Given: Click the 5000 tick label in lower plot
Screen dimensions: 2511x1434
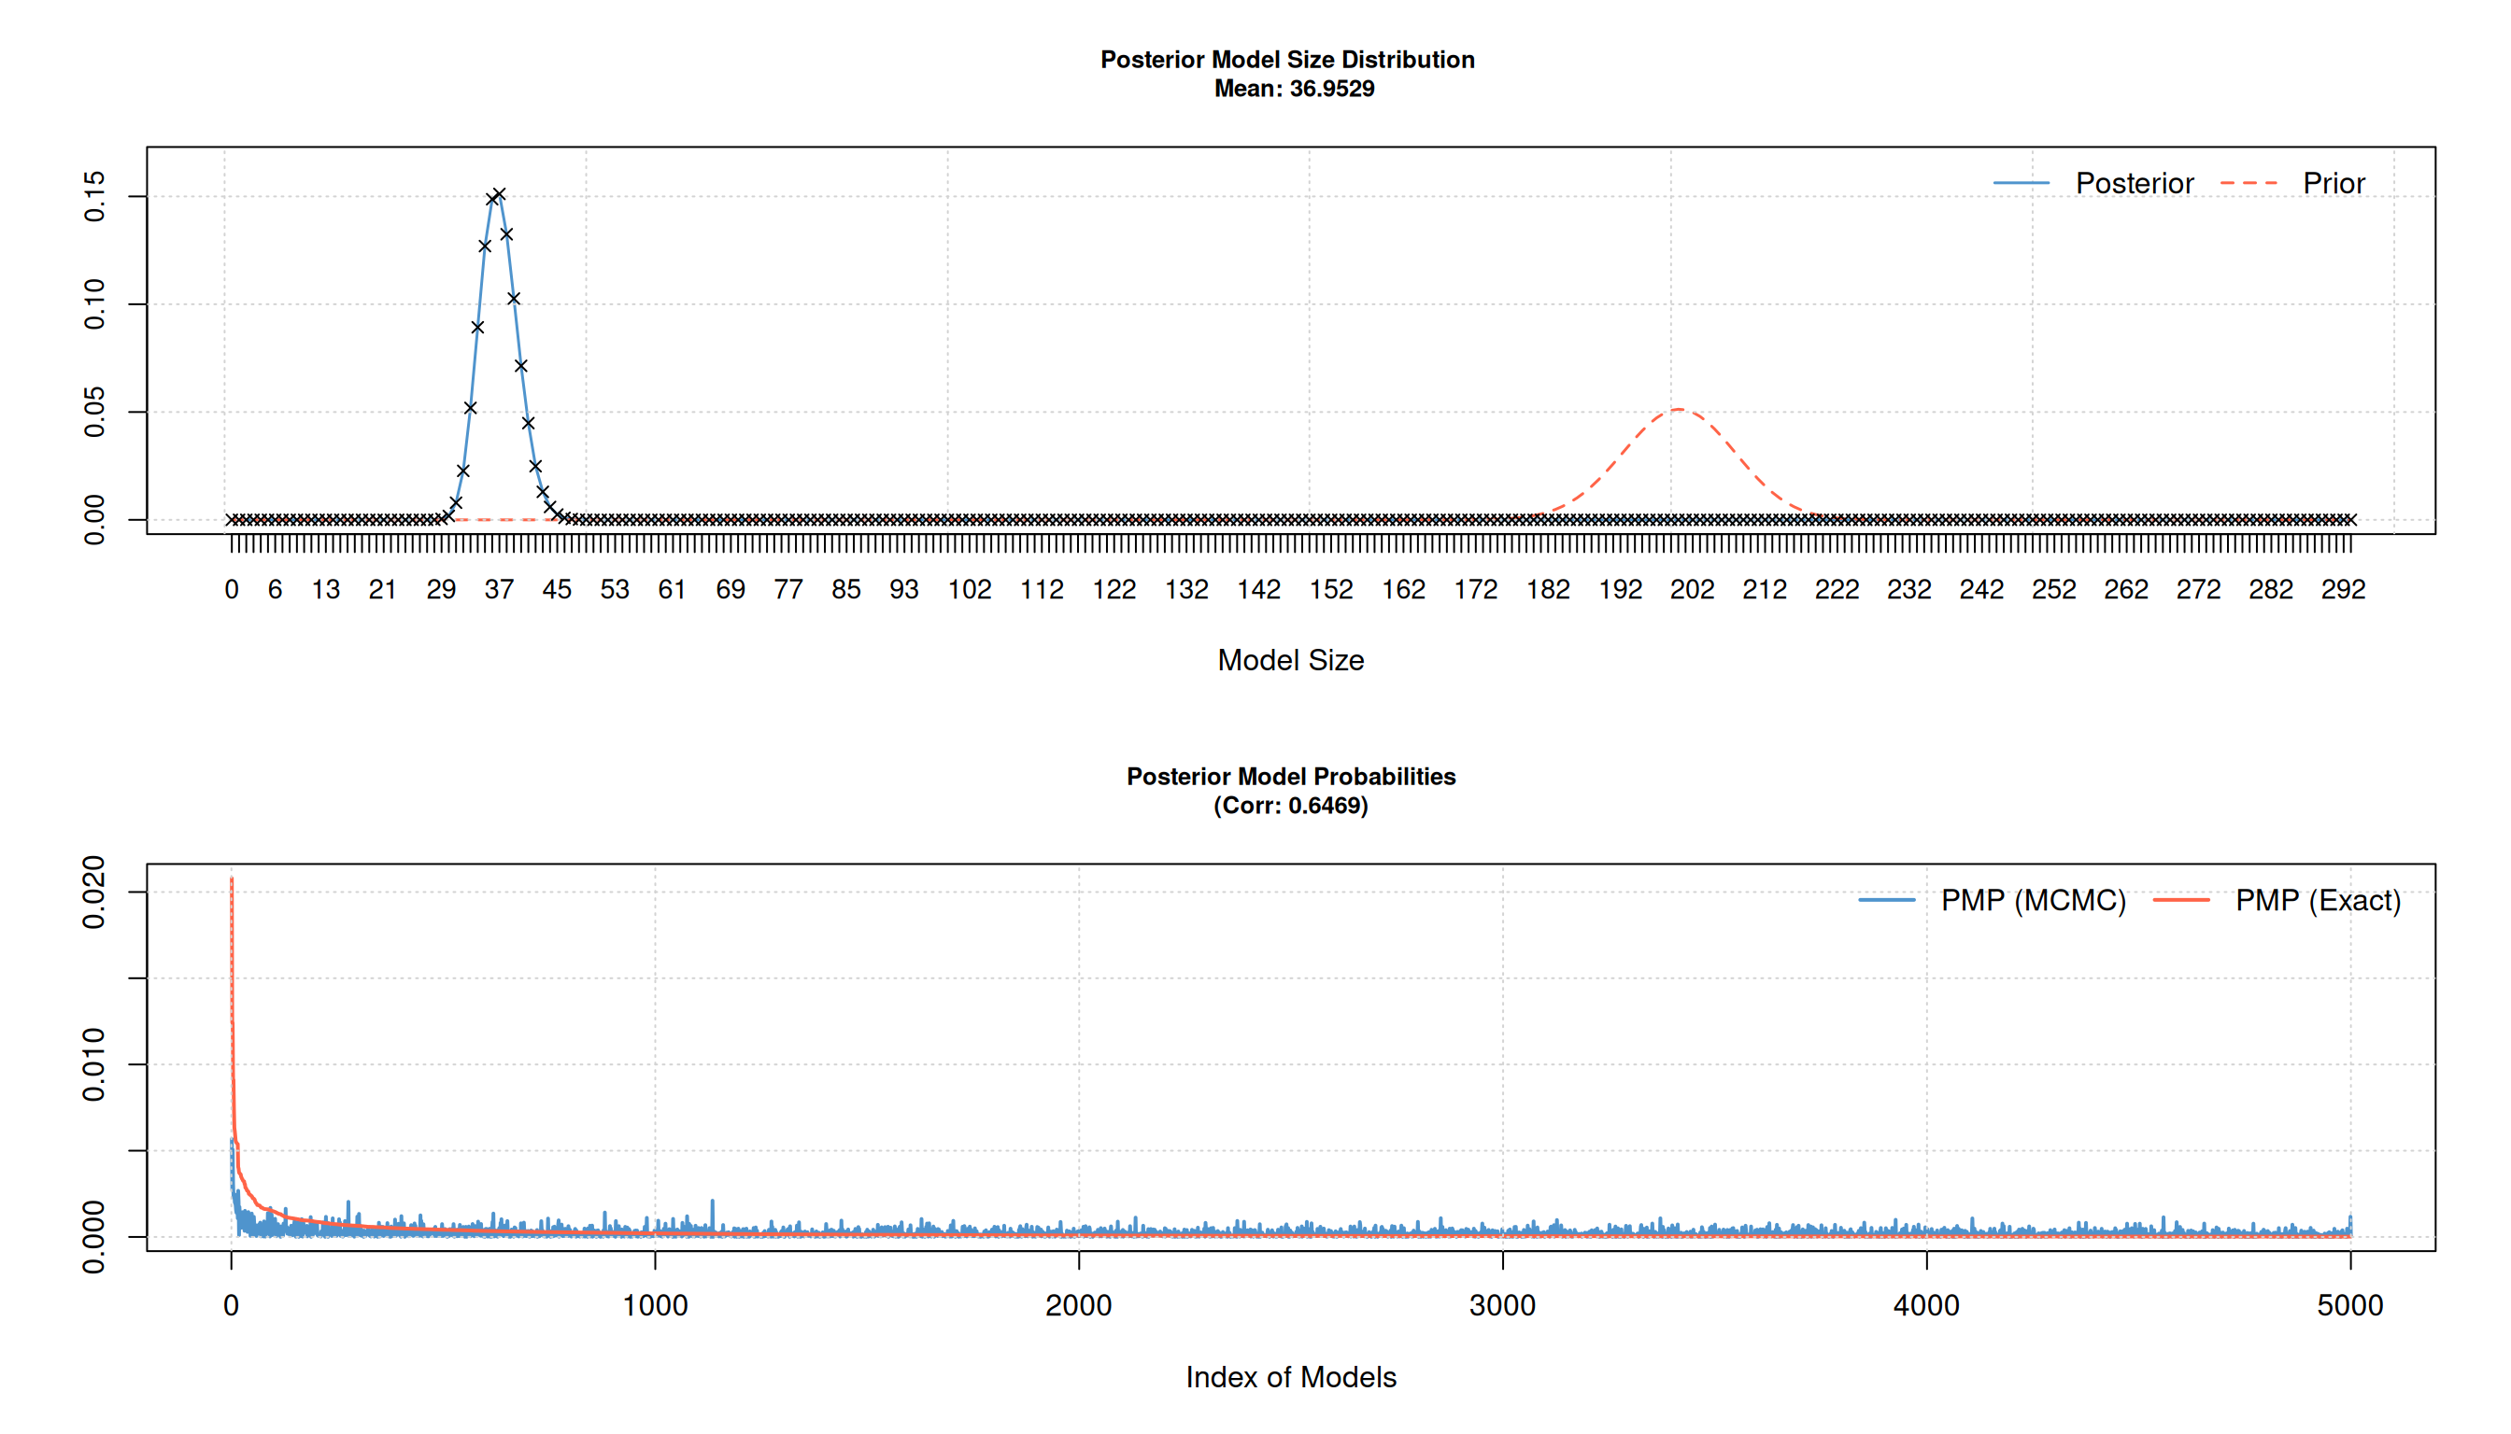Looking at the screenshot, I should point(2349,1306).
